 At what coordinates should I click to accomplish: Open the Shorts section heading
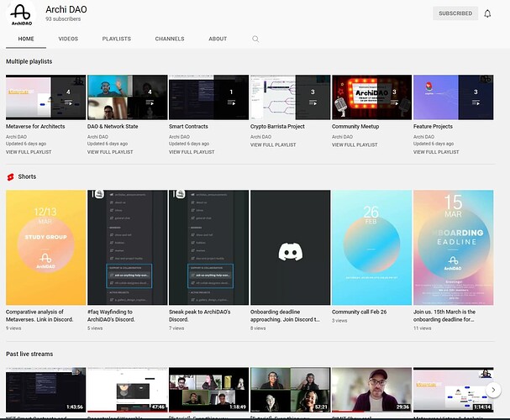[27, 176]
